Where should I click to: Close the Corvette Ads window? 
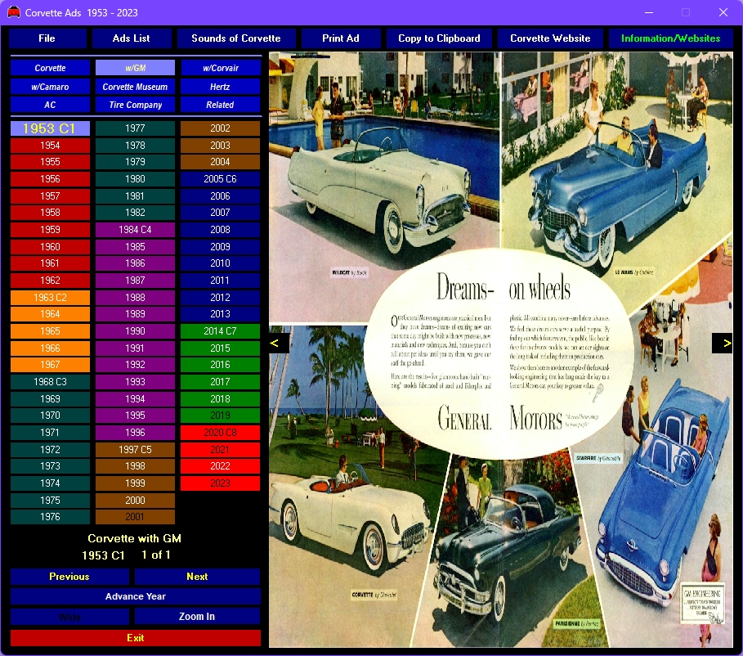pos(723,12)
